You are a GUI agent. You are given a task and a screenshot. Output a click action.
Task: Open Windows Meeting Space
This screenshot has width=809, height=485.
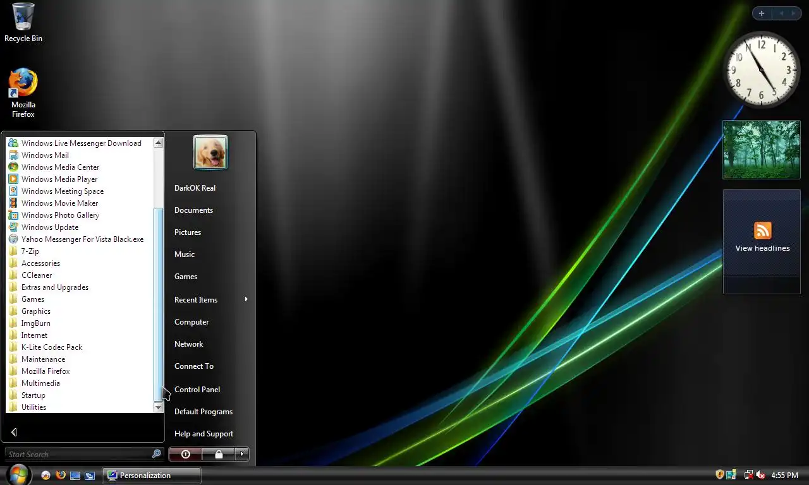(56, 191)
